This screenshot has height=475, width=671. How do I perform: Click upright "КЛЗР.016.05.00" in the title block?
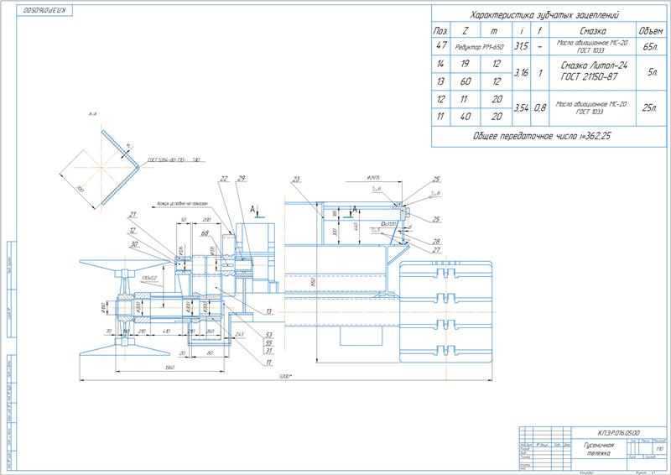619,433
